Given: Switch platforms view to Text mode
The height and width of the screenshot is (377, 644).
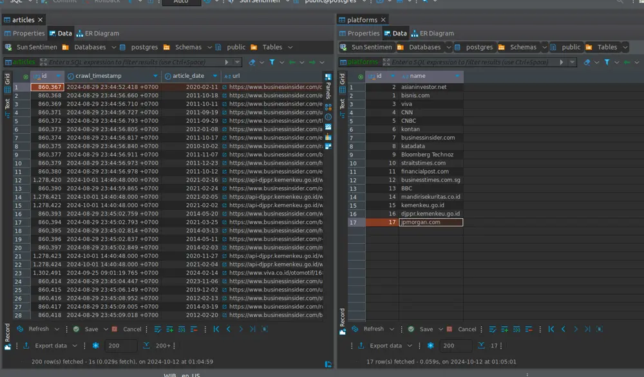Looking at the screenshot, I should click(342, 107).
